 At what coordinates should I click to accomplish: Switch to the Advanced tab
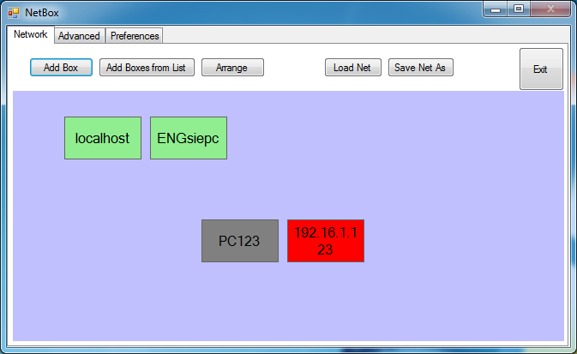pos(80,36)
